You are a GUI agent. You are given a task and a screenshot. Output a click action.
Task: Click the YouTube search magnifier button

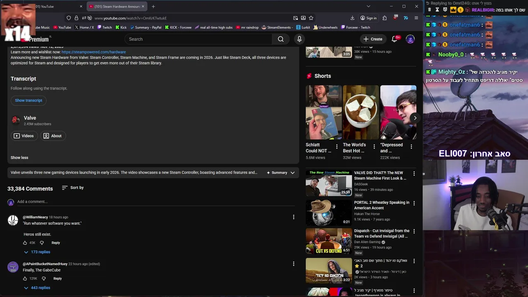coord(280,39)
